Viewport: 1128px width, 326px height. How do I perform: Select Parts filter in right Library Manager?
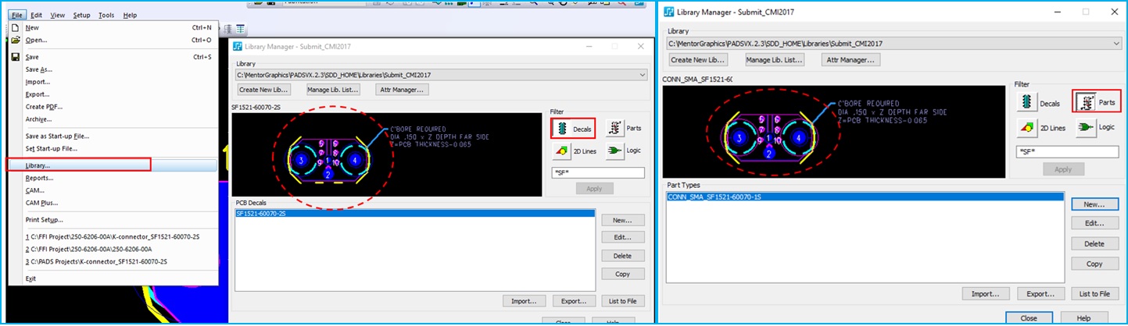[x=1096, y=102]
